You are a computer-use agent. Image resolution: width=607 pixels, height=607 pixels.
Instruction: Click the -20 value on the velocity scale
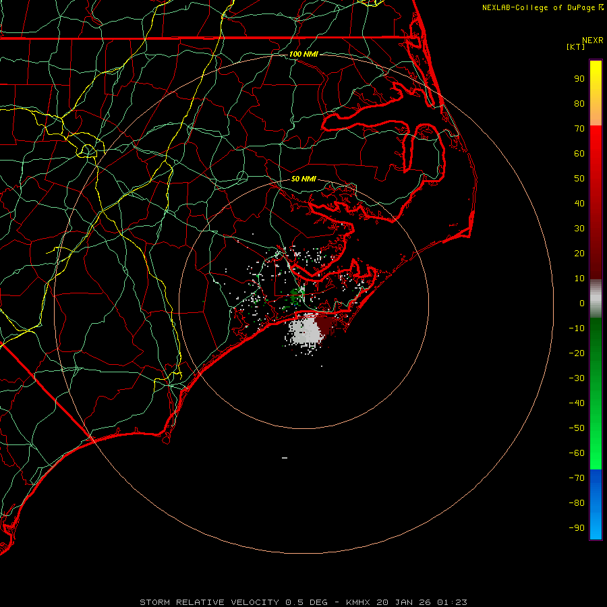pos(577,353)
